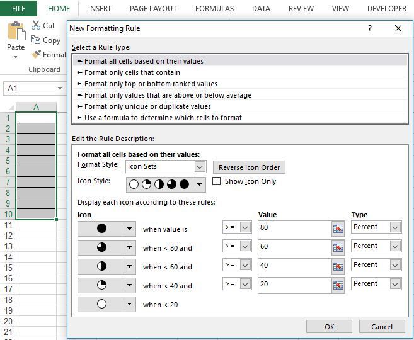Select 'Format only cells that contain' rule
This screenshot has height=340, width=414.
tap(240, 72)
